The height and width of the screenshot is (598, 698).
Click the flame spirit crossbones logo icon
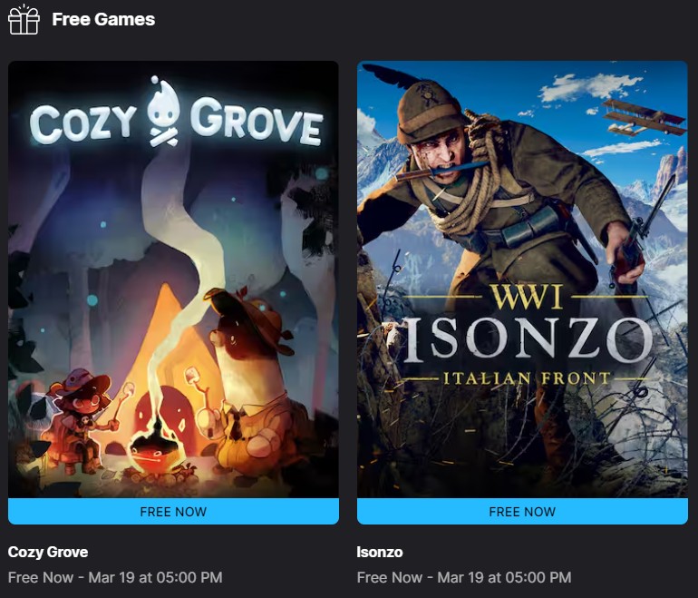(163, 112)
